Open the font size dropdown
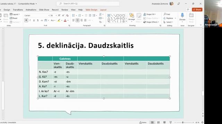Screen dimensions: 222x124 pyautogui.click(x=56, y=15)
